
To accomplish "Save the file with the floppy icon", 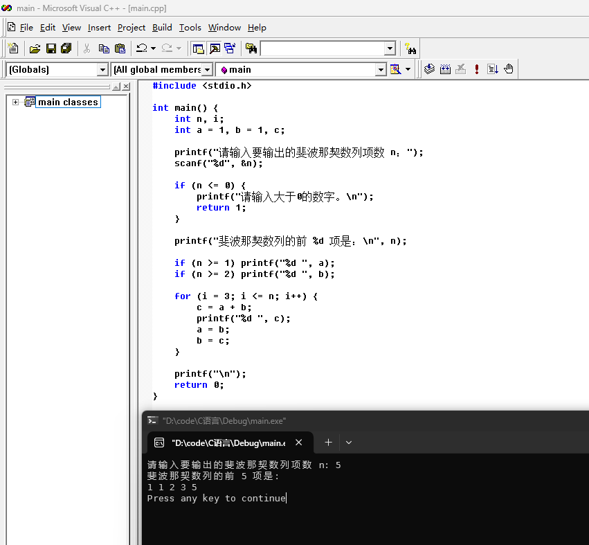I will click(x=51, y=48).
